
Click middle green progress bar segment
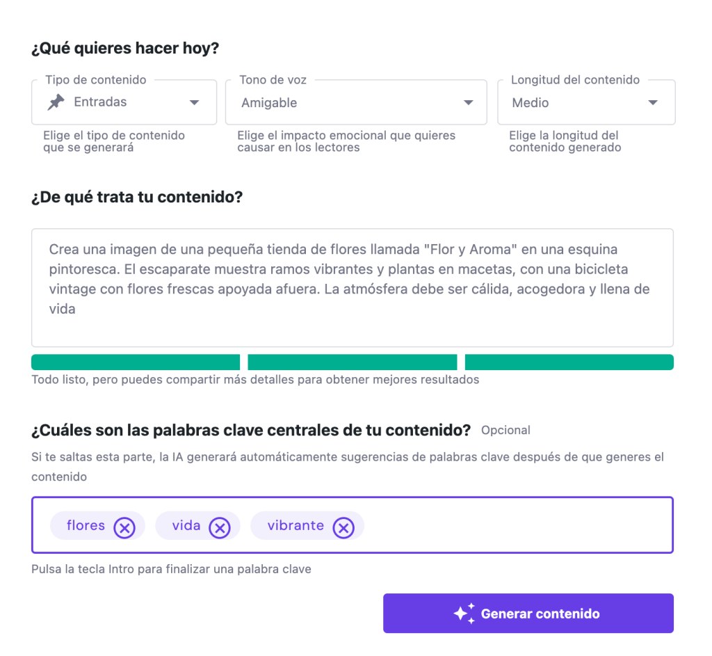pos(352,362)
